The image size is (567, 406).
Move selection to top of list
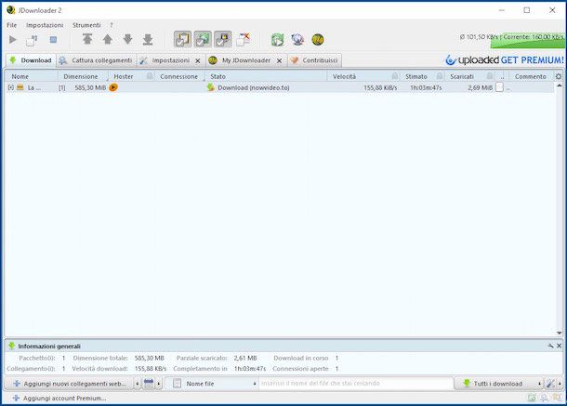(87, 39)
